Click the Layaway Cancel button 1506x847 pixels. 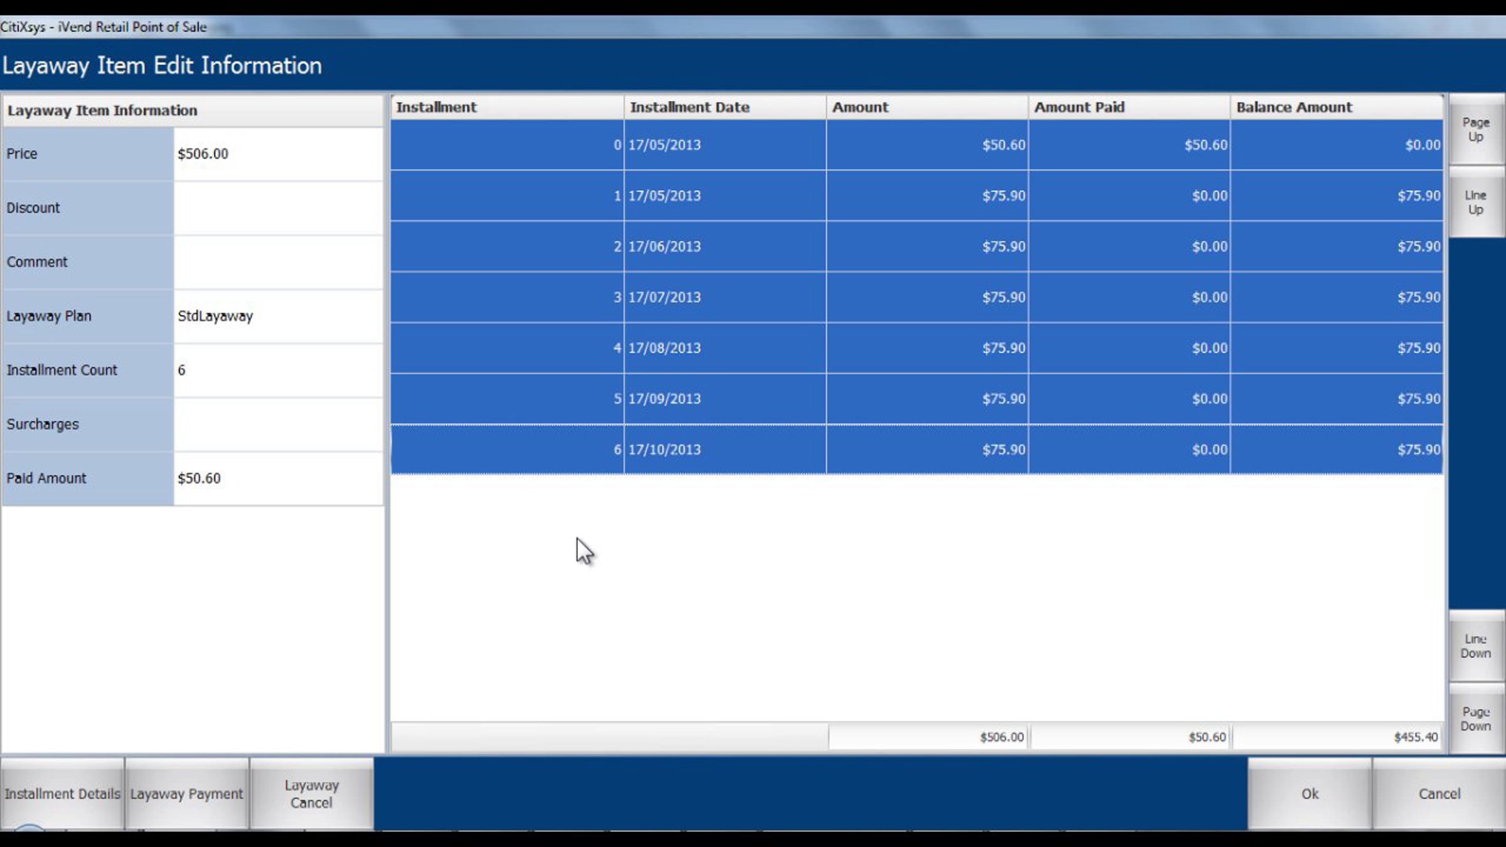pos(312,794)
